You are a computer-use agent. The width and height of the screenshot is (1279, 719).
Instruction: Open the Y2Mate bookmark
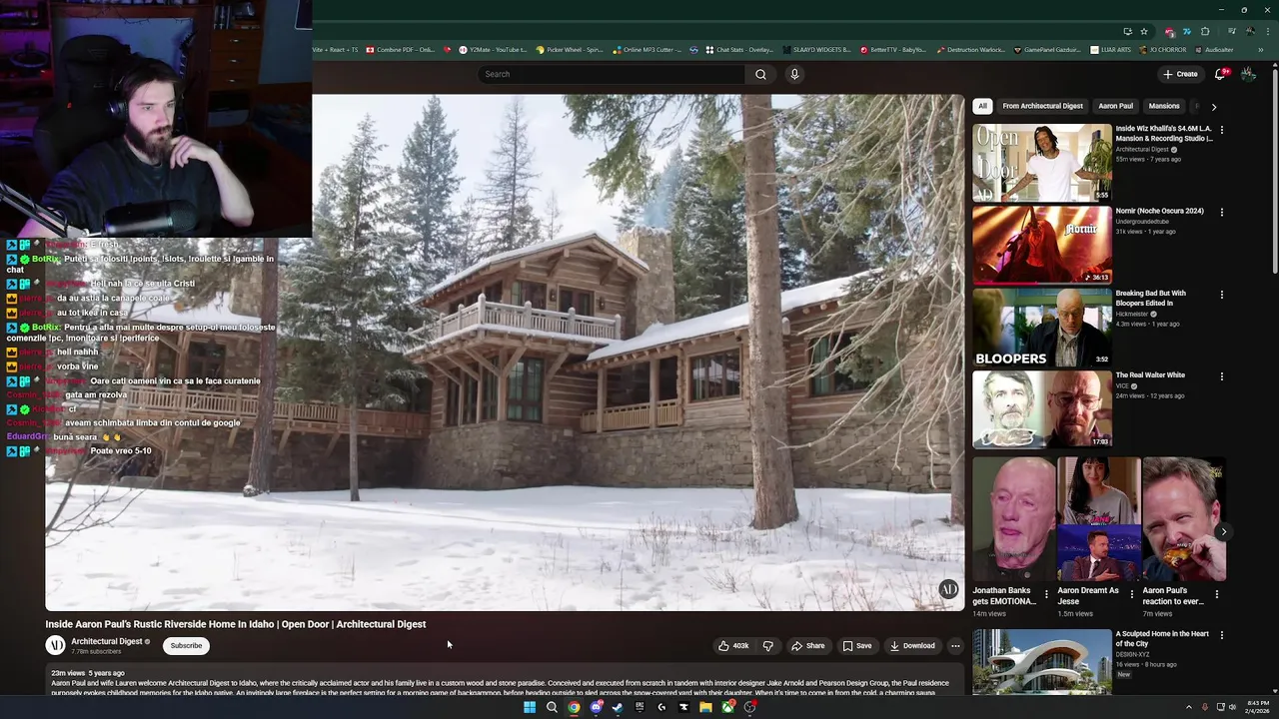[493, 50]
